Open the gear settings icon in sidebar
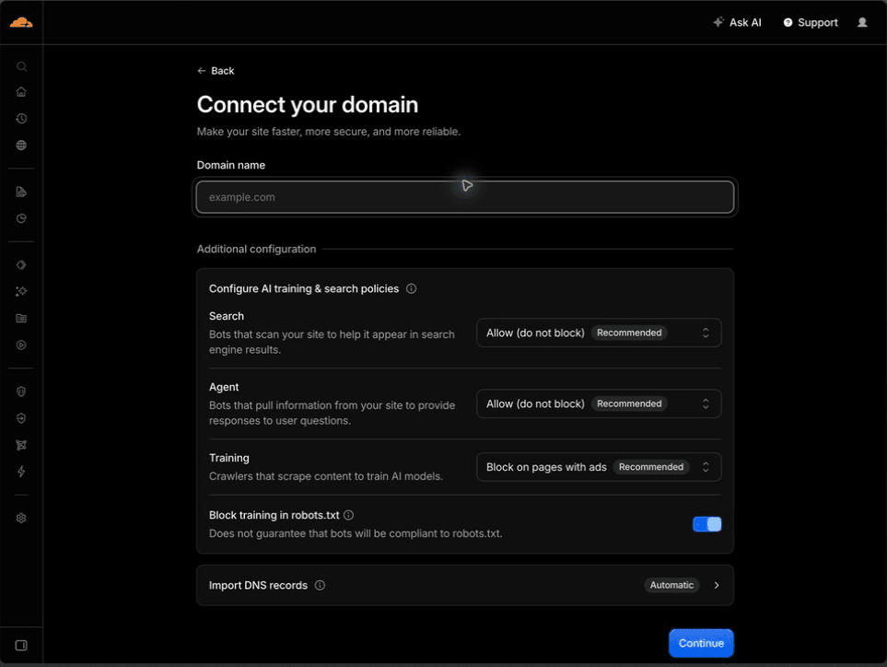This screenshot has height=667, width=887. click(21, 518)
